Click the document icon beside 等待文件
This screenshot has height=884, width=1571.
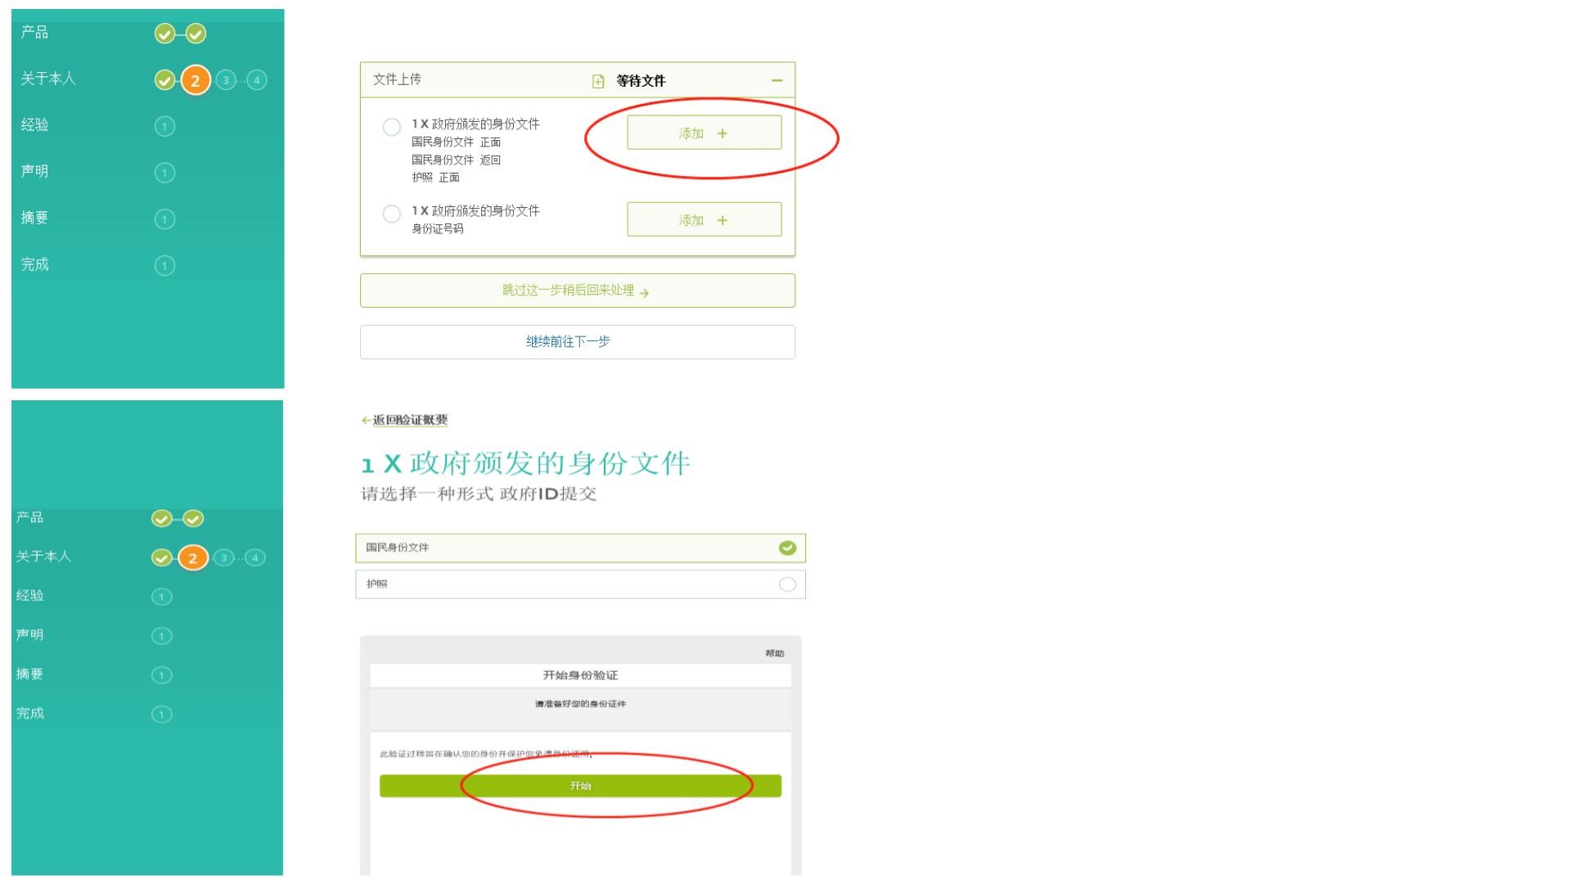(598, 81)
